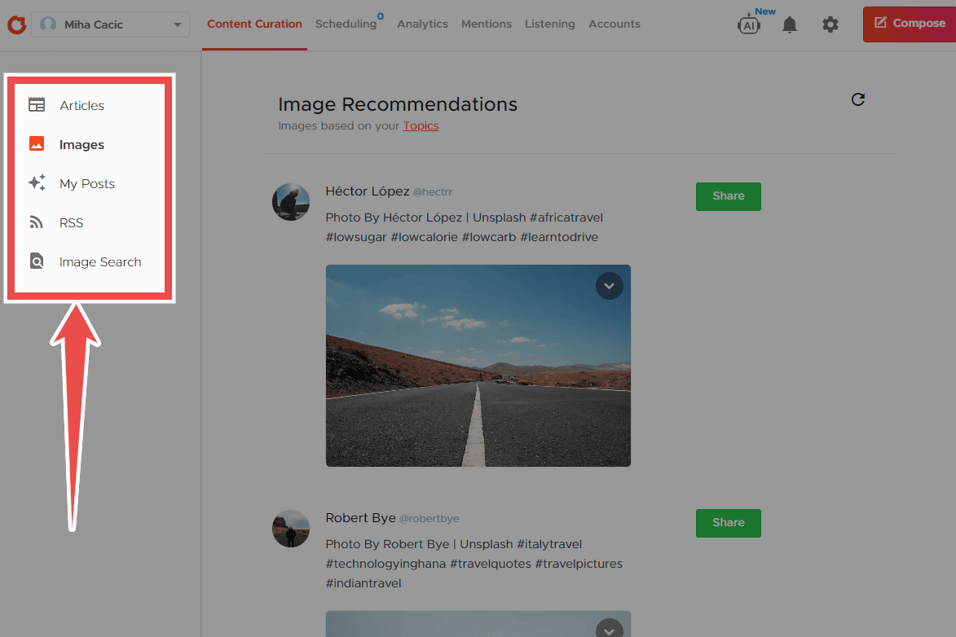
Task: Open settings with the gear icon
Action: click(x=830, y=24)
